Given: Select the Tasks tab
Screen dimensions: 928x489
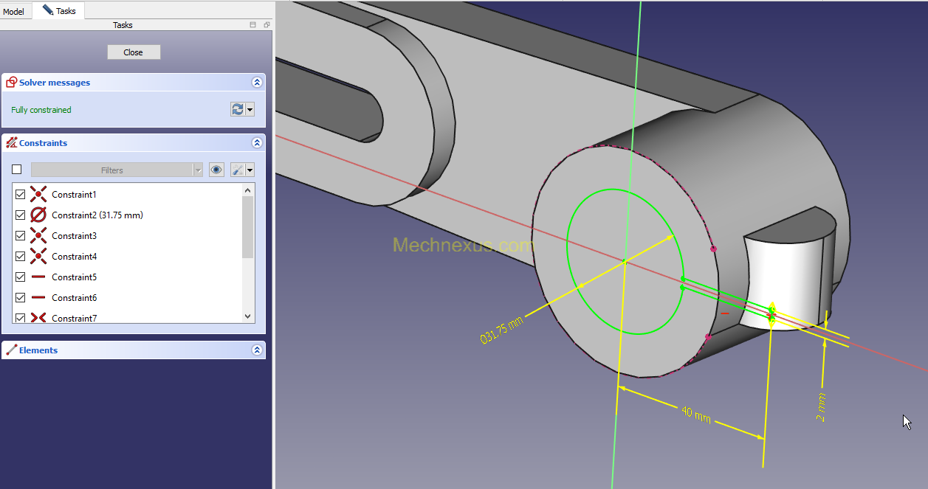Looking at the screenshot, I should [x=59, y=10].
